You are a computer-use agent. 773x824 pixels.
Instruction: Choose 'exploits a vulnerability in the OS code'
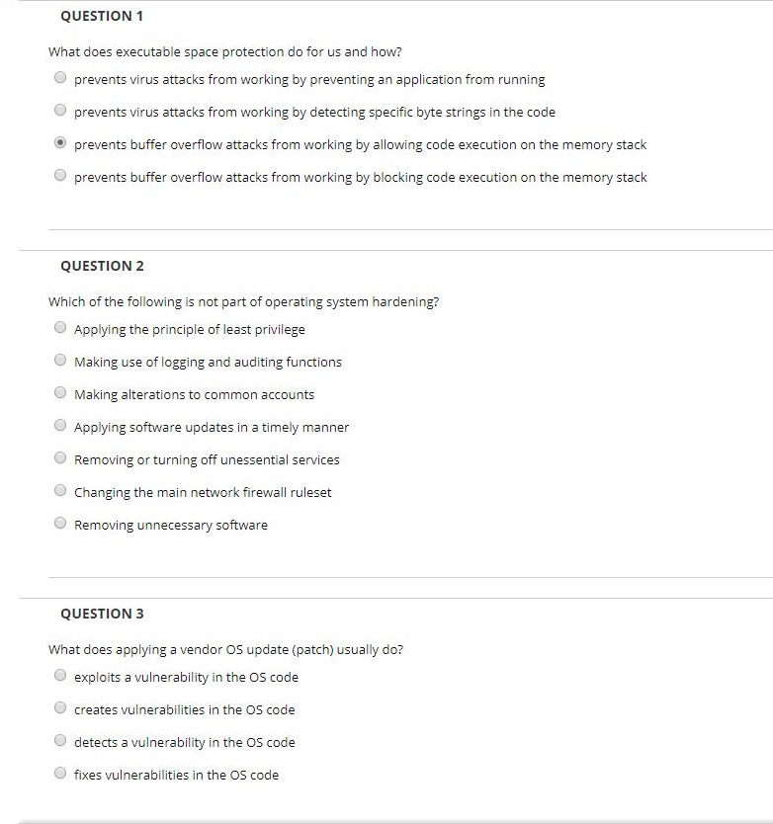pos(60,675)
